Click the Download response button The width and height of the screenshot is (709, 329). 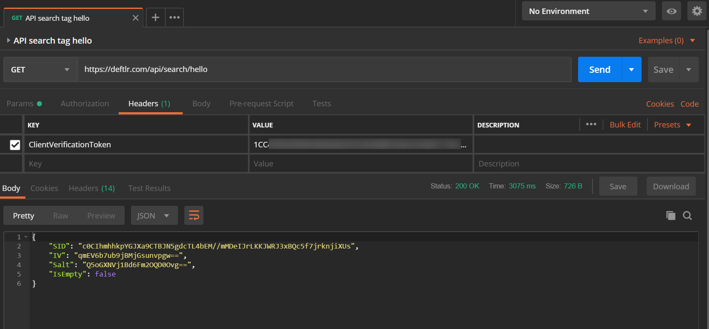pyautogui.click(x=671, y=186)
